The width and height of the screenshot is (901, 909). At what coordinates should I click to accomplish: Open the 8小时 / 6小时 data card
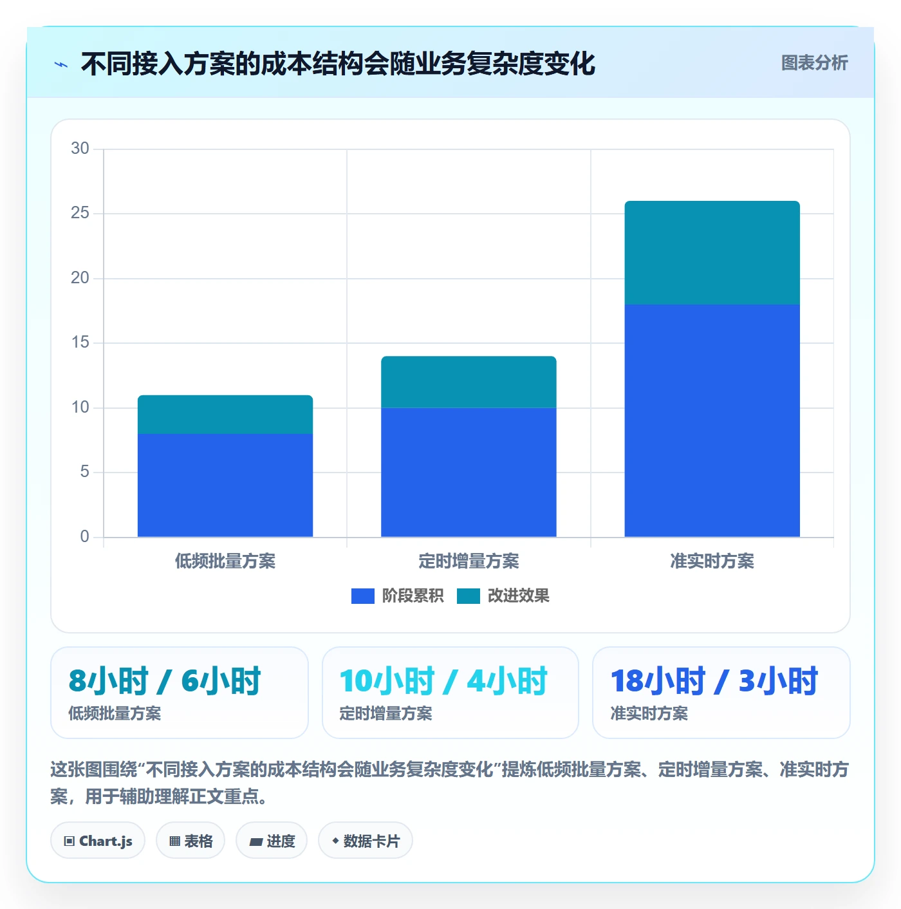180,693
